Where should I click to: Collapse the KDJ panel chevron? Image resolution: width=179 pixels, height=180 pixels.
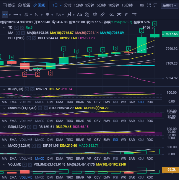[4, 89]
